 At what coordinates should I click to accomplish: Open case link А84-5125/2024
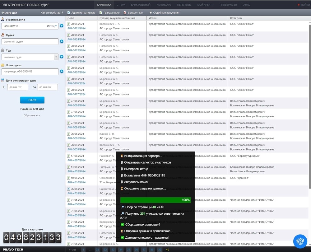(77, 28)
